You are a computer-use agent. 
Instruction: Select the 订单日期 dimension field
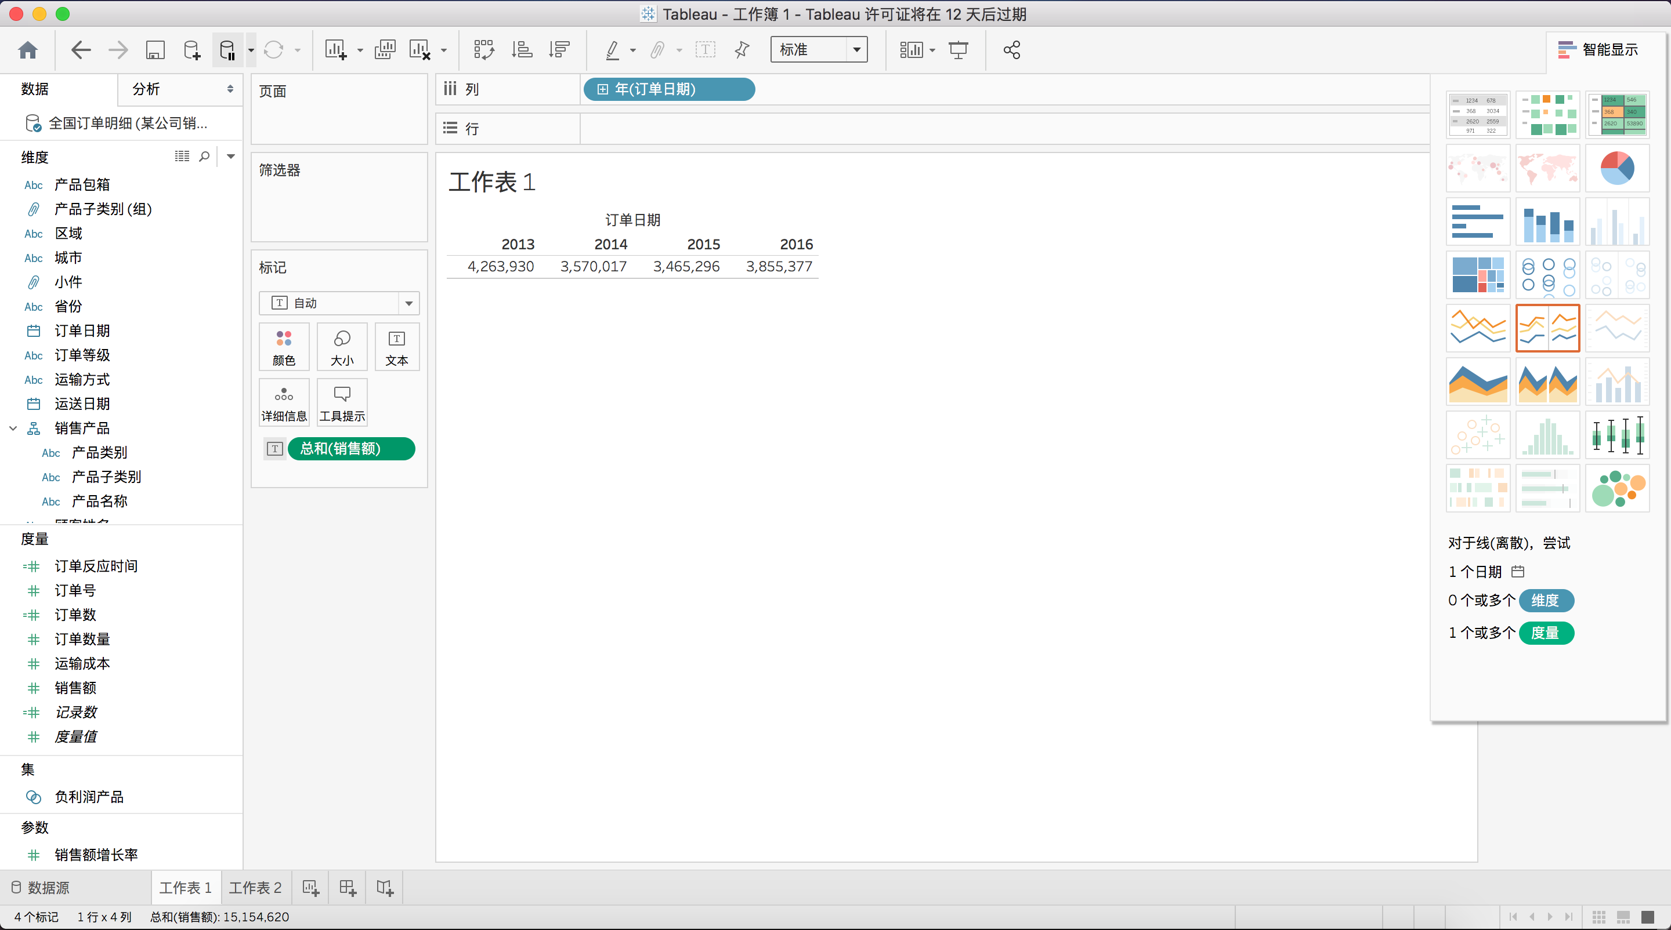(x=82, y=330)
